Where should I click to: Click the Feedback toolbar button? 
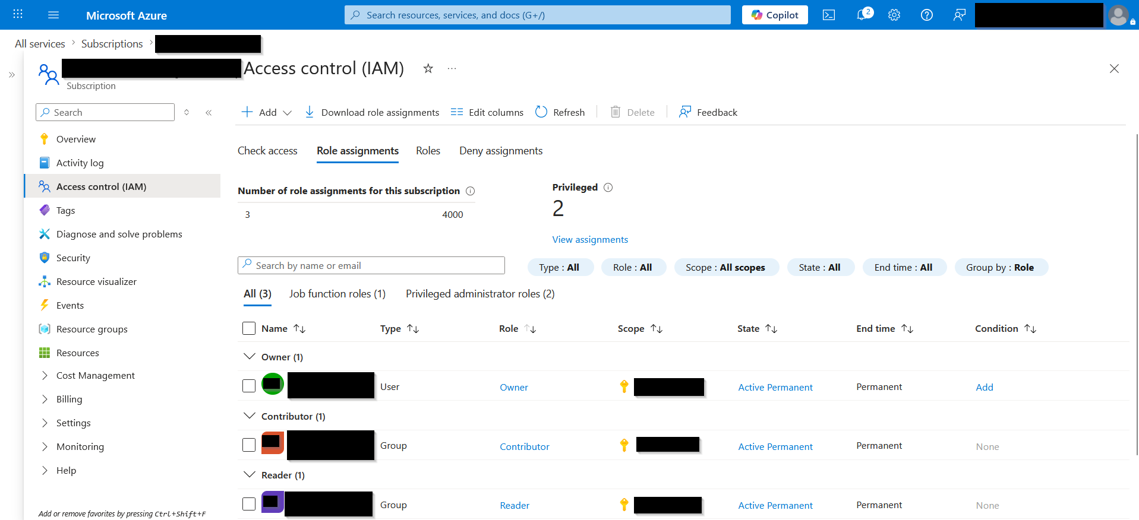(708, 112)
